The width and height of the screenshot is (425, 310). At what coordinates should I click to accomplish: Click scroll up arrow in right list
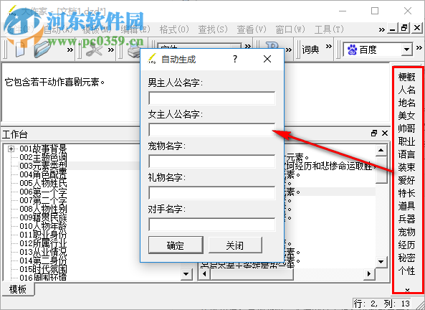click(x=381, y=150)
